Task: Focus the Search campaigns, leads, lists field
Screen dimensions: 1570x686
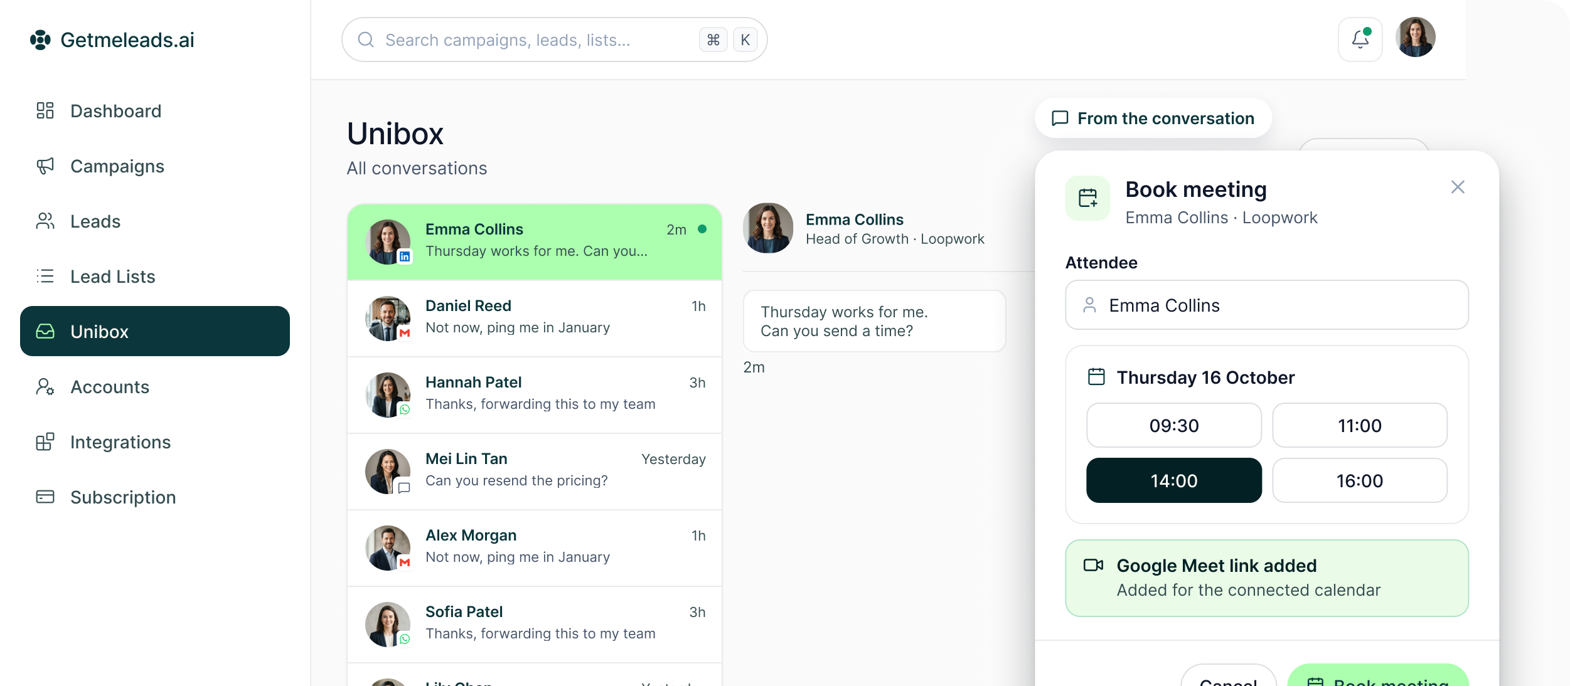Action: [555, 40]
